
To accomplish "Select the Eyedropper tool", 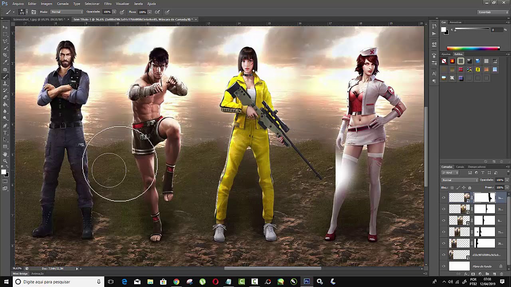I will (5, 62).
